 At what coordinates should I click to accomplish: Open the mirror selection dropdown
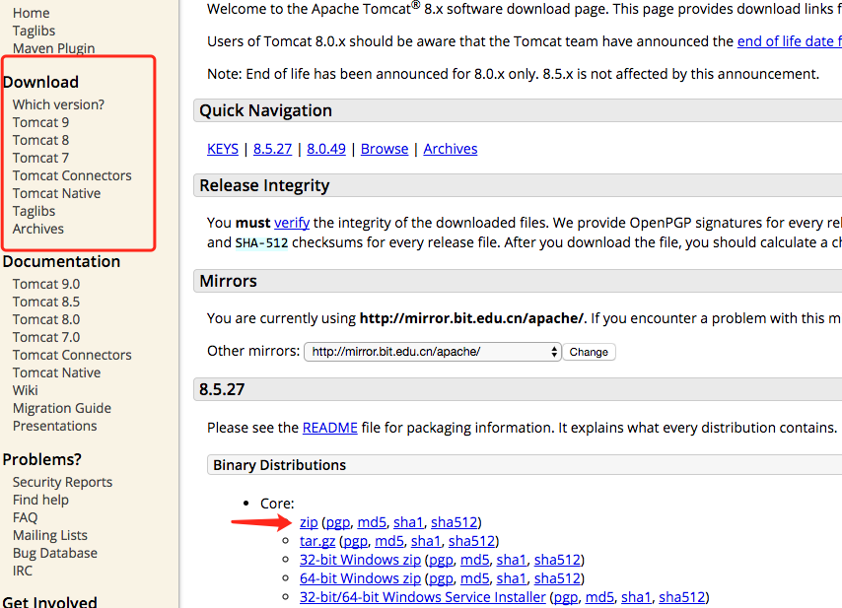(x=432, y=352)
